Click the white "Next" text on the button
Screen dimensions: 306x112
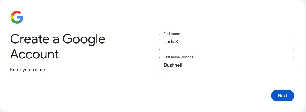click(283, 96)
